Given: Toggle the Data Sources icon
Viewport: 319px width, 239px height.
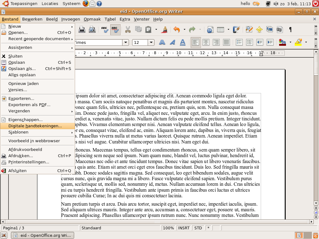Looking at the screenshot, I should point(280,30).
